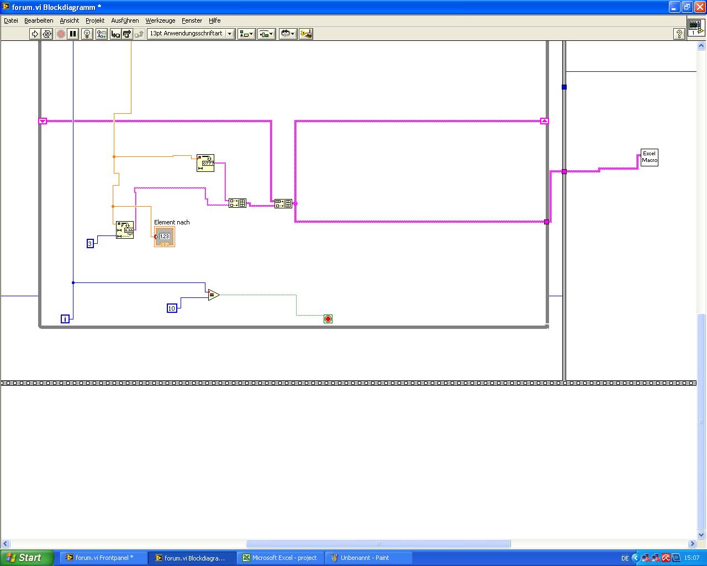Open the Fenster menu
The width and height of the screenshot is (707, 566).
tap(192, 20)
